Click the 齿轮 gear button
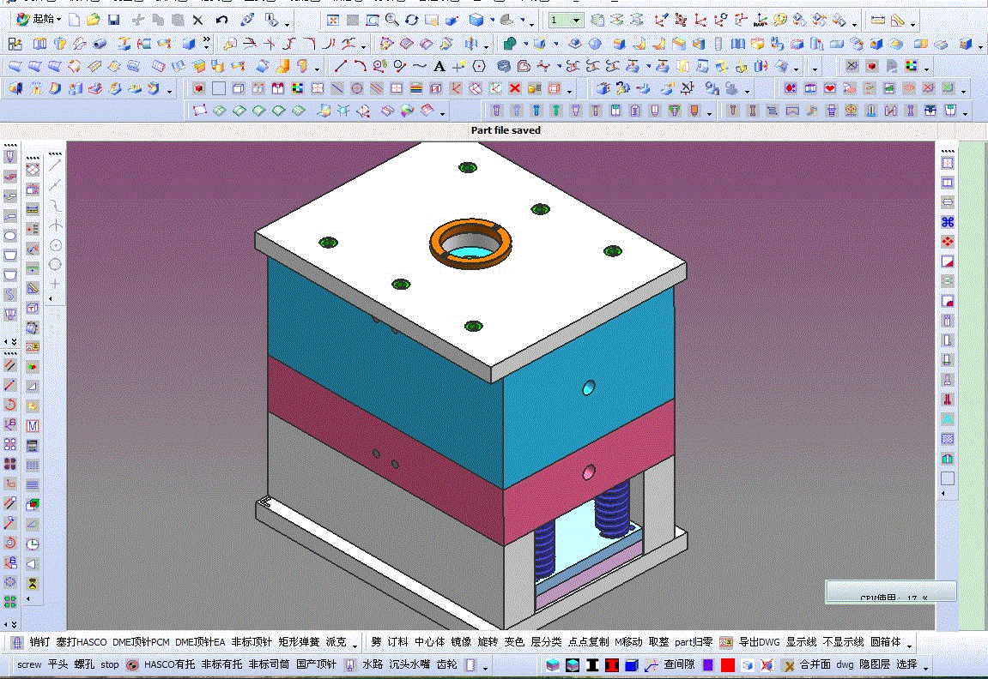The width and height of the screenshot is (988, 679). (x=446, y=664)
